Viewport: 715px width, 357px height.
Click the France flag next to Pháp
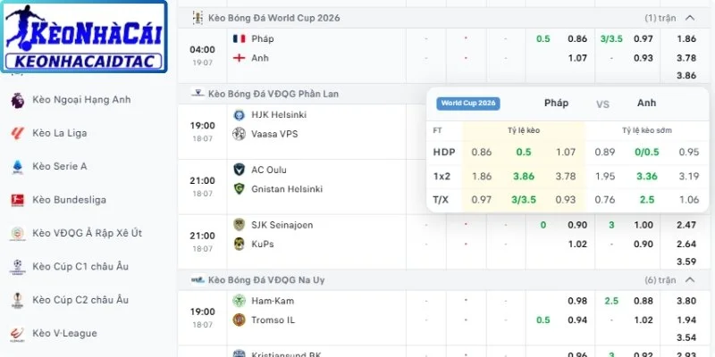point(239,38)
